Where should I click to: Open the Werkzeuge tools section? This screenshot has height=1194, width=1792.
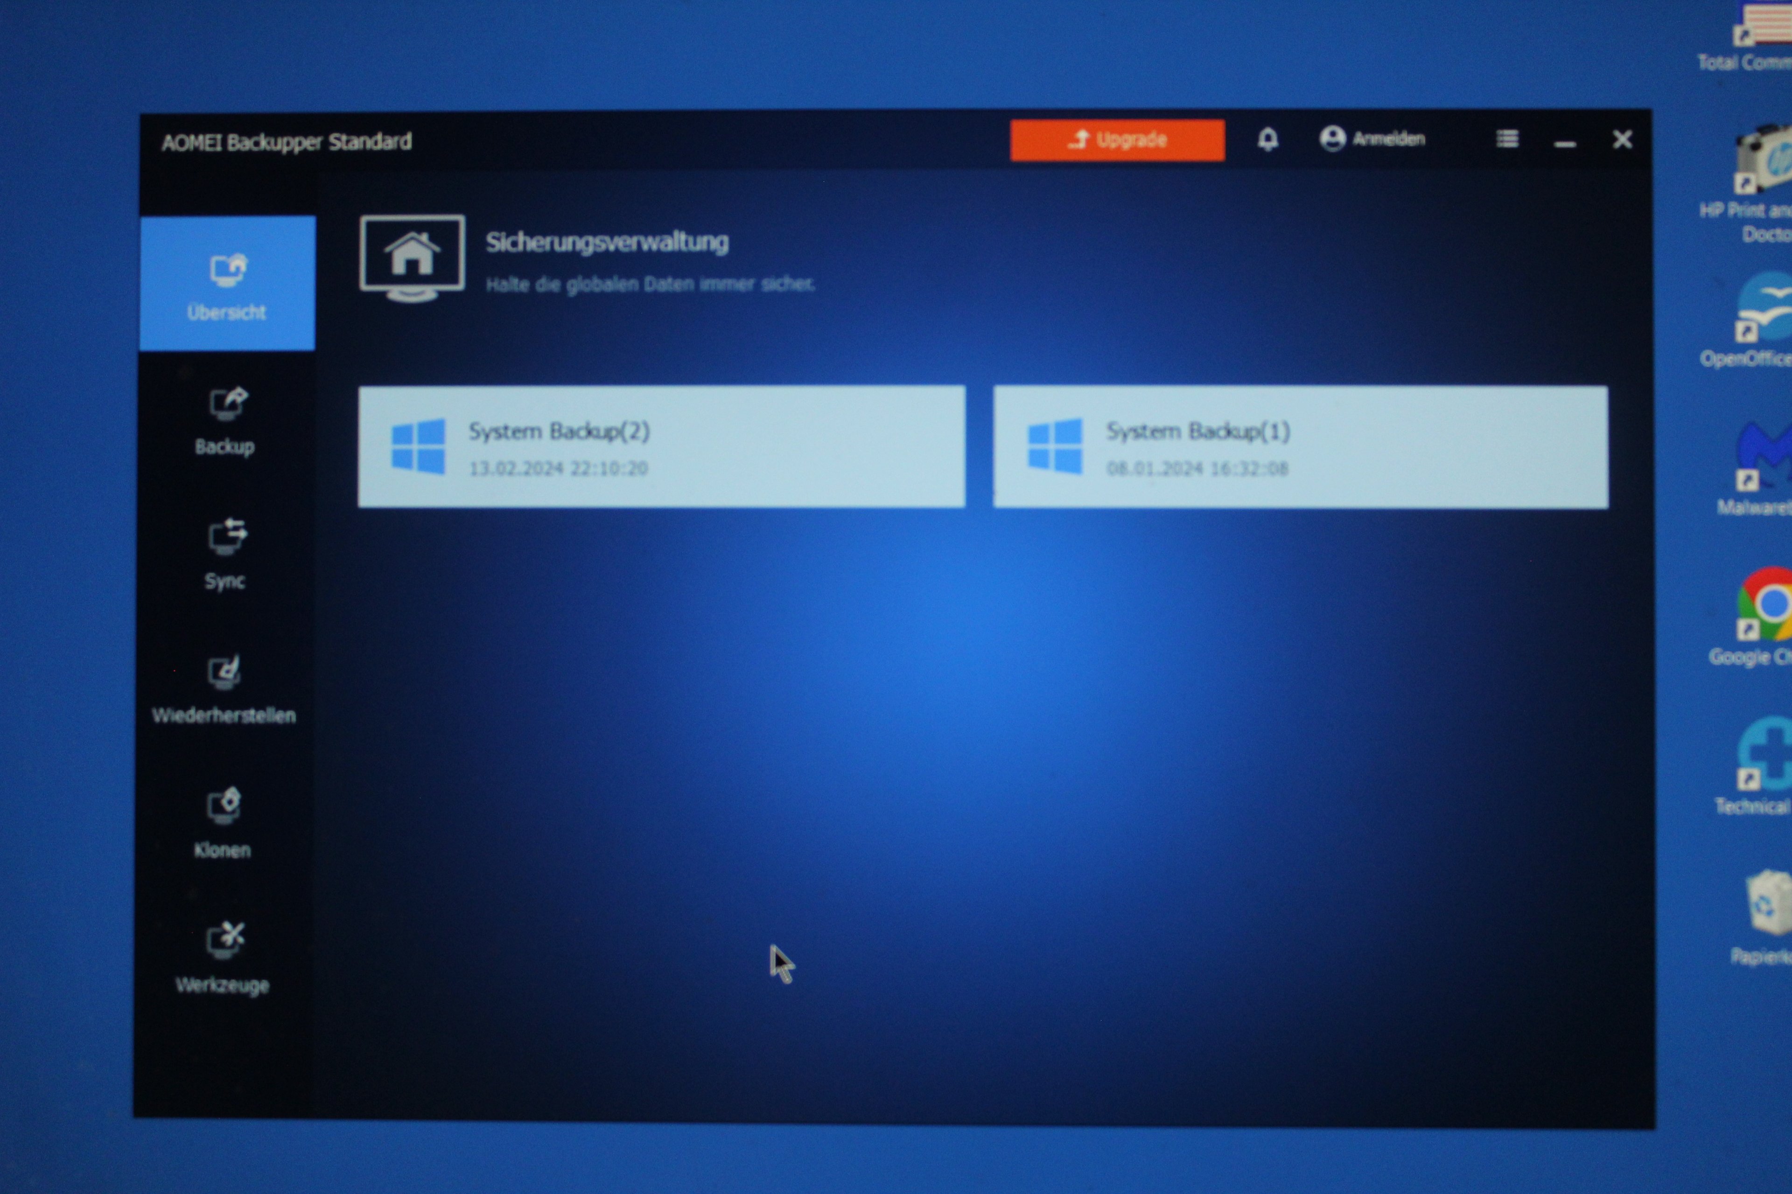(x=223, y=957)
